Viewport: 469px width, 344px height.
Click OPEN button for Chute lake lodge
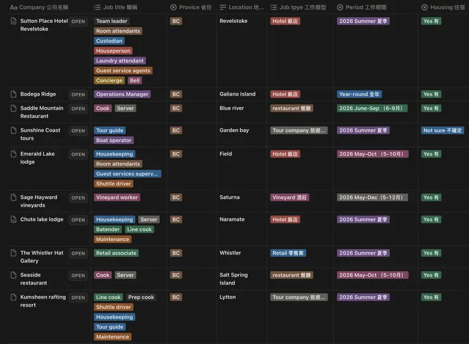(x=79, y=220)
